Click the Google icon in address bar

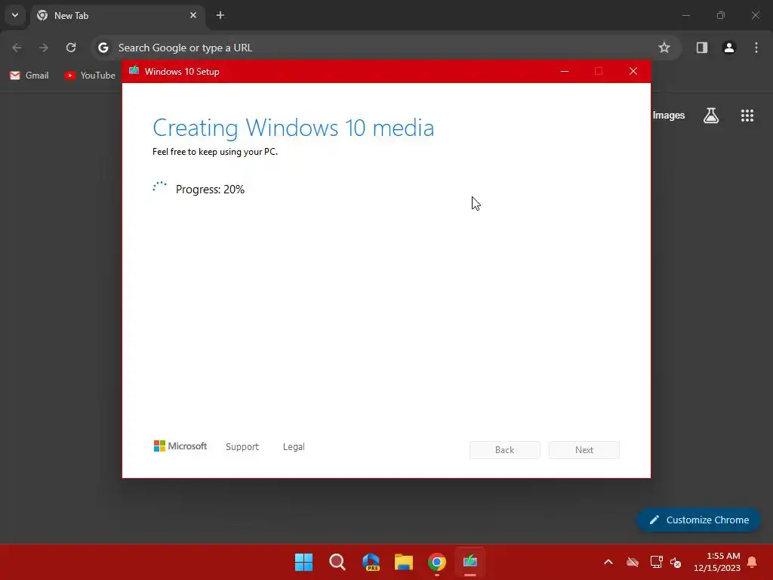(103, 48)
